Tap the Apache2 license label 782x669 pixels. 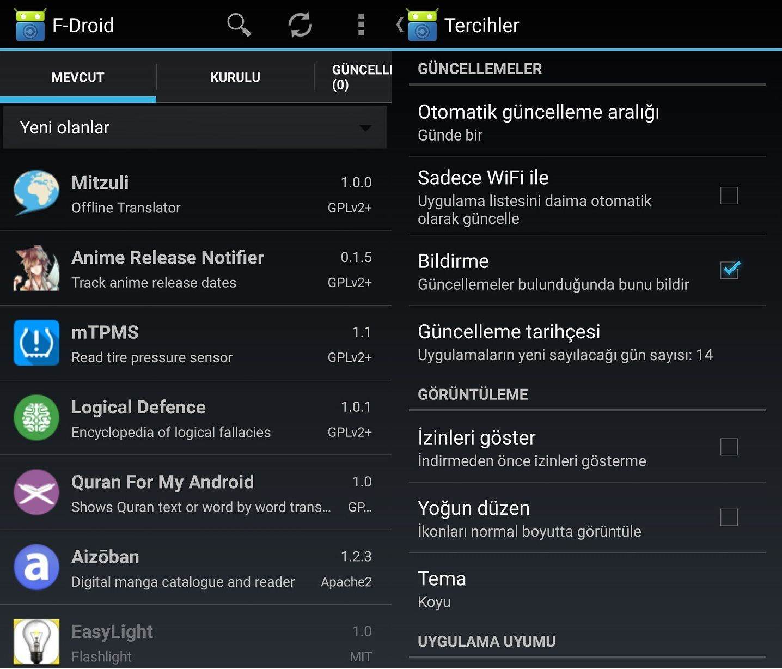click(346, 582)
